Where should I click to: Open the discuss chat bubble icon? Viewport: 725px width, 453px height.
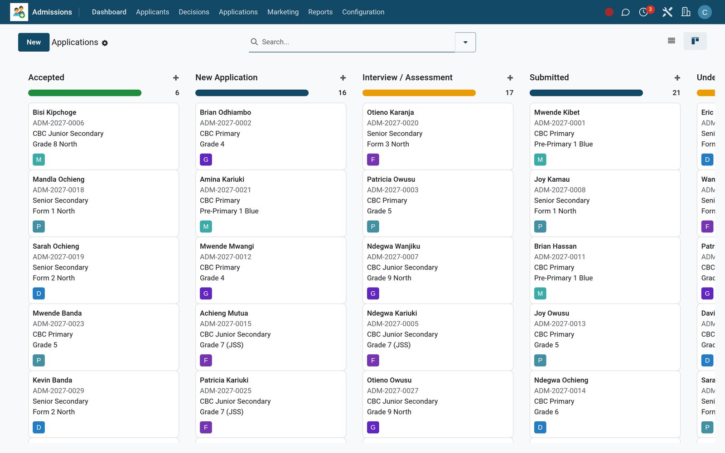tap(625, 12)
